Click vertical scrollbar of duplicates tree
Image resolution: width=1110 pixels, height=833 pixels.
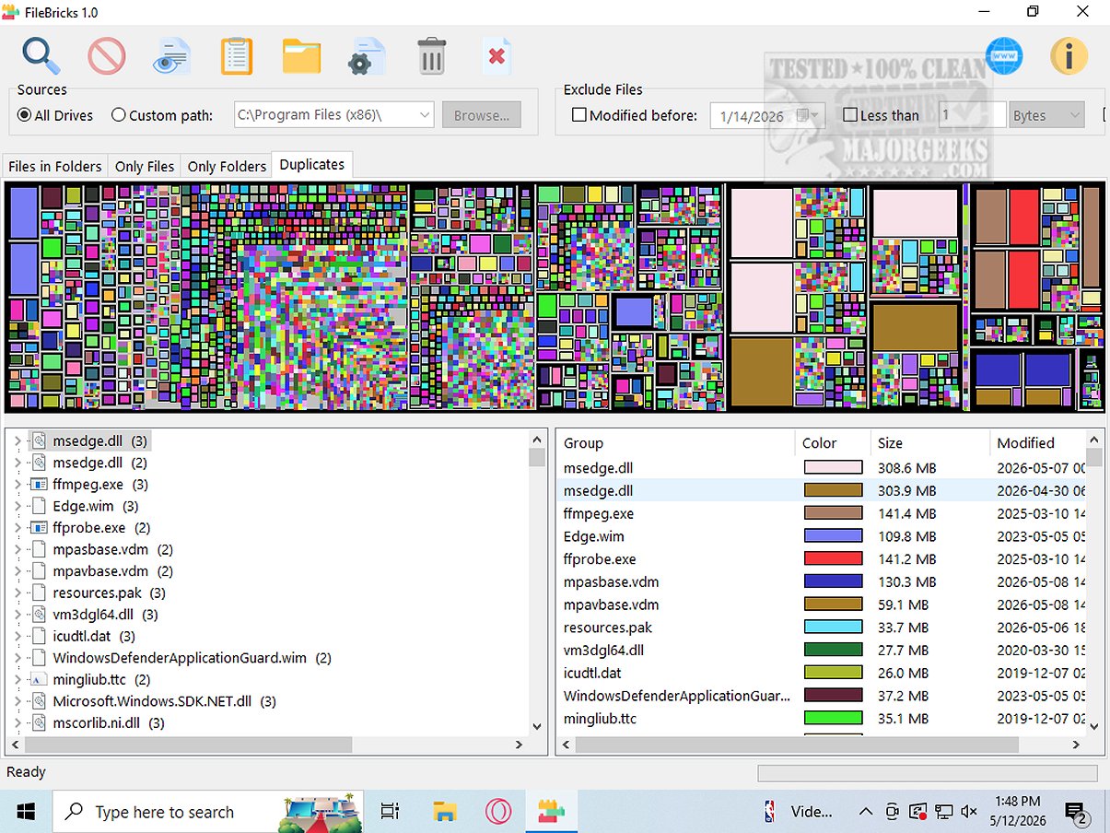(x=537, y=582)
